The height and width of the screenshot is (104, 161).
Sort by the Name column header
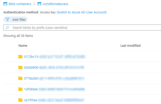pyautogui.click(x=23, y=45)
